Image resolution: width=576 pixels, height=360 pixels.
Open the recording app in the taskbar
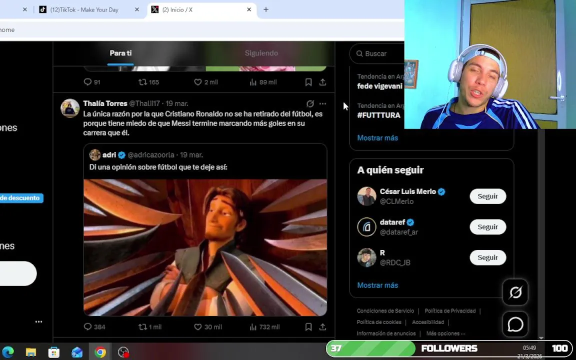coord(123,352)
